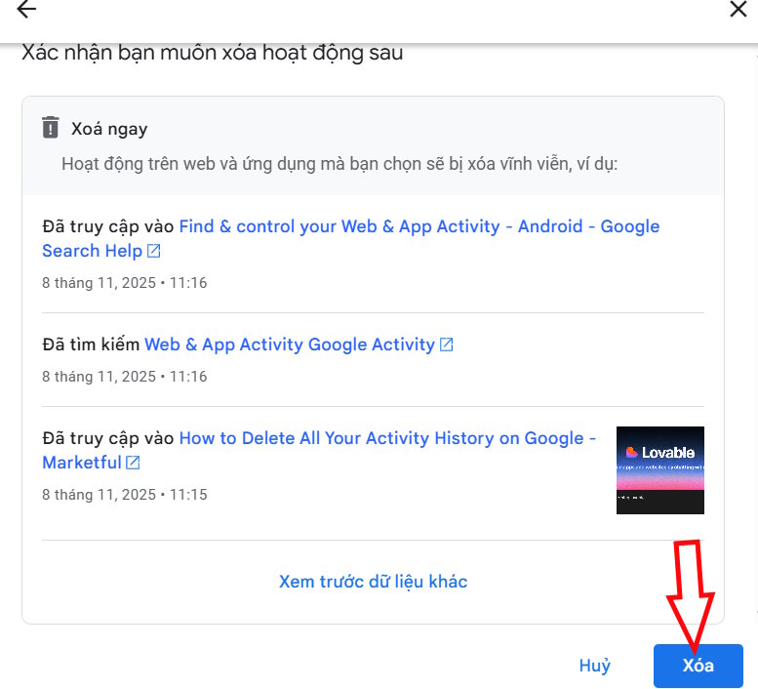758x689 pixels.
Task: Open the Lovable thumbnail image
Action: (659, 470)
